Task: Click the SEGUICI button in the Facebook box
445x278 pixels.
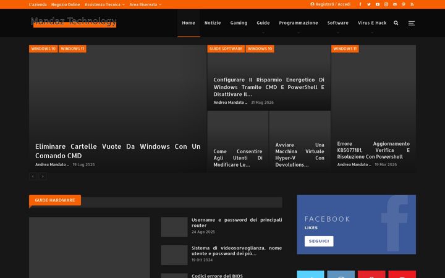Action: coord(319,241)
